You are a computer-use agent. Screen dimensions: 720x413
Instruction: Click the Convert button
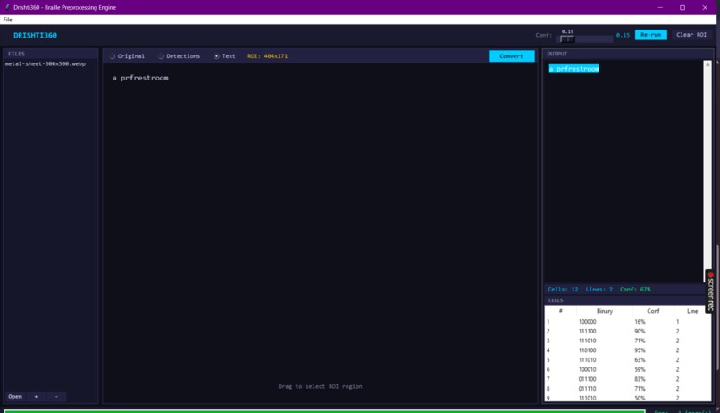click(512, 56)
